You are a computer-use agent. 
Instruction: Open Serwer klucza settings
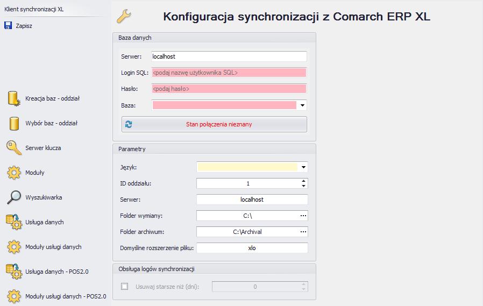coord(43,148)
